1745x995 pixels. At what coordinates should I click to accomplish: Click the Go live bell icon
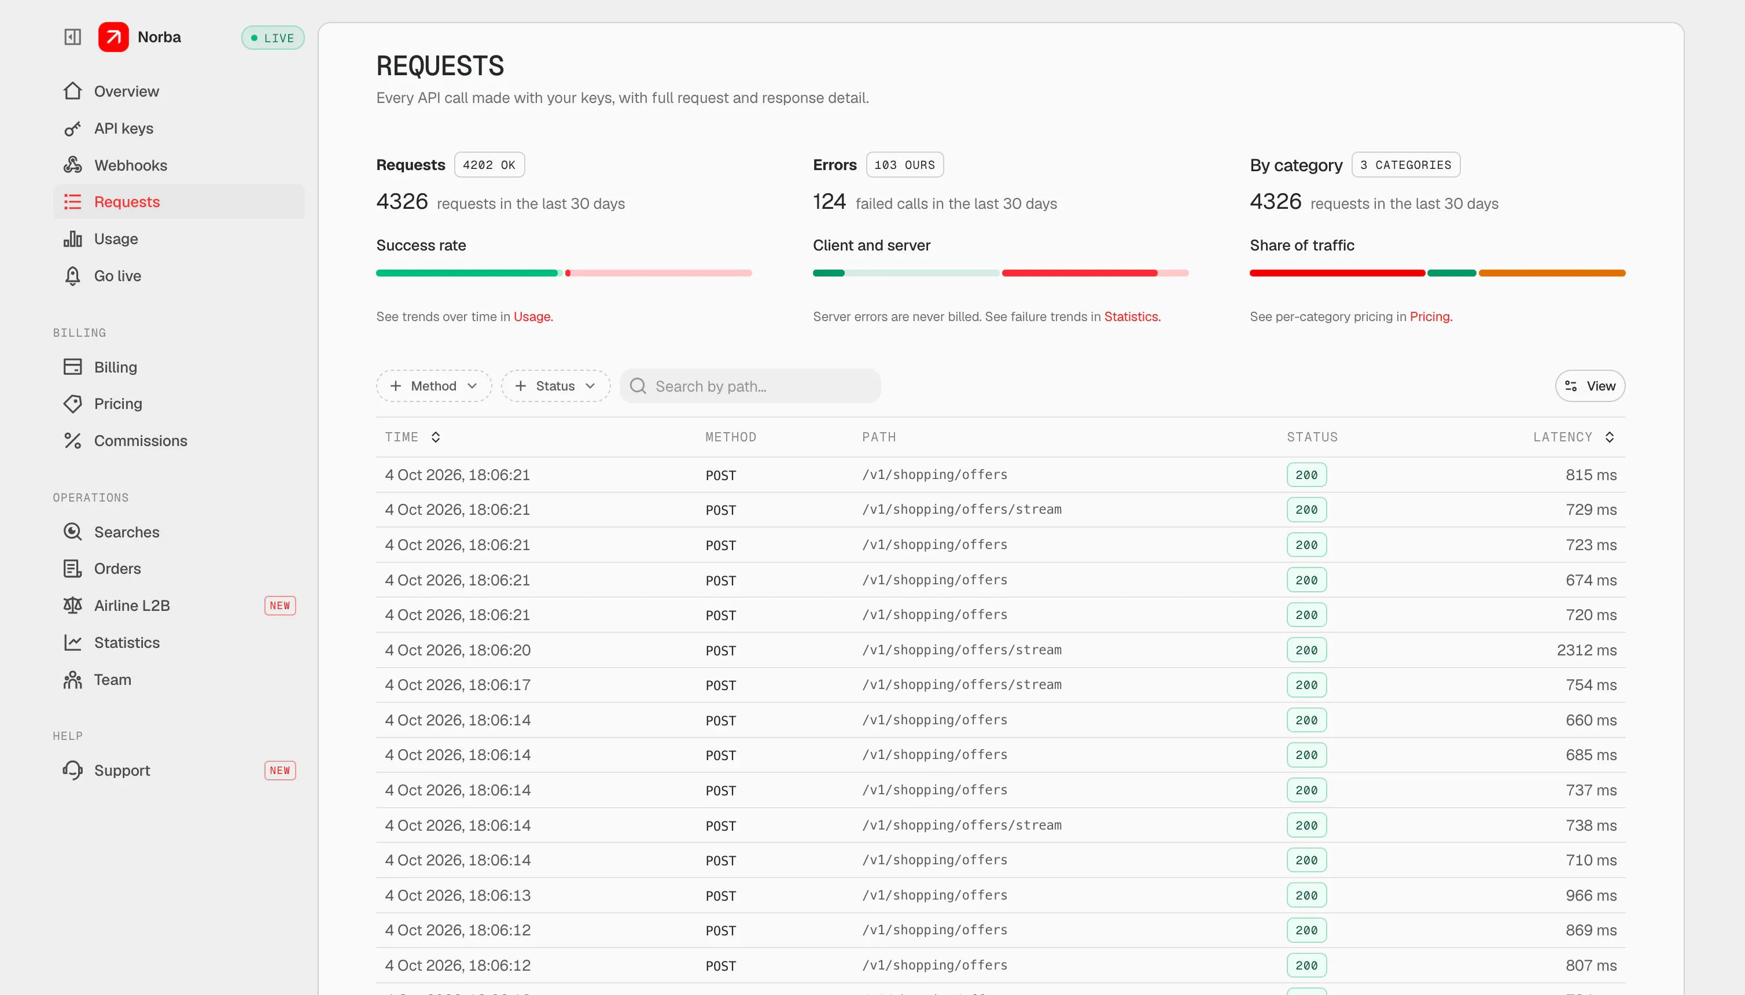[x=72, y=275]
